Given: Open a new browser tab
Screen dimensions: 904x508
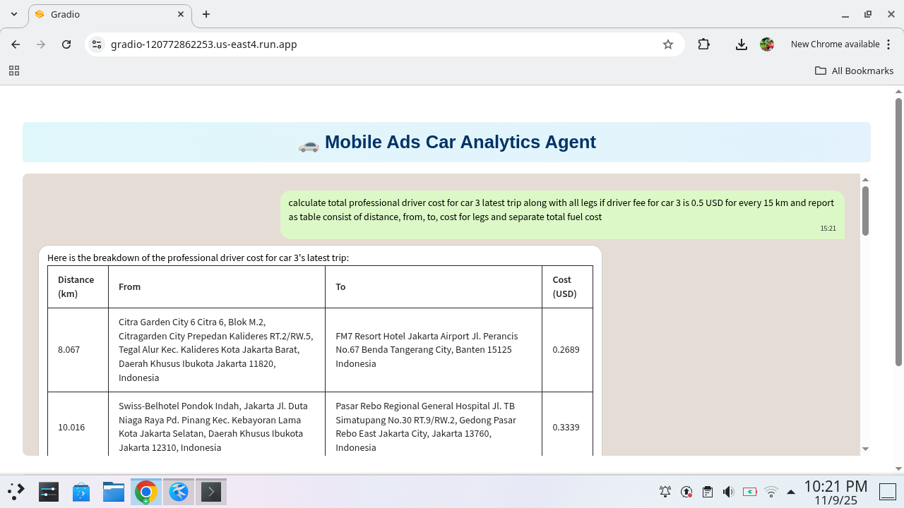Looking at the screenshot, I should click(206, 14).
